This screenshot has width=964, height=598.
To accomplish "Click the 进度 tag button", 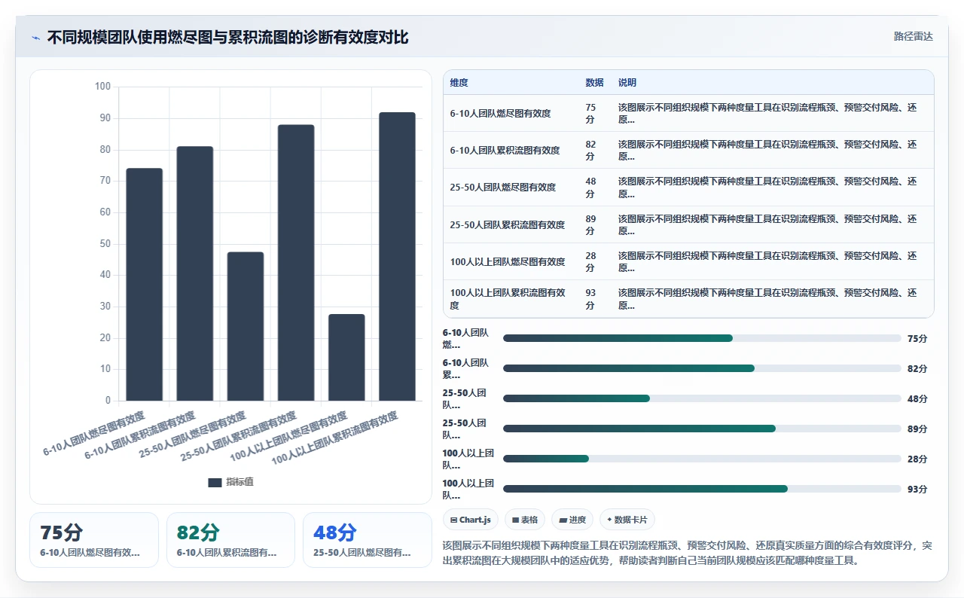I will tap(572, 520).
